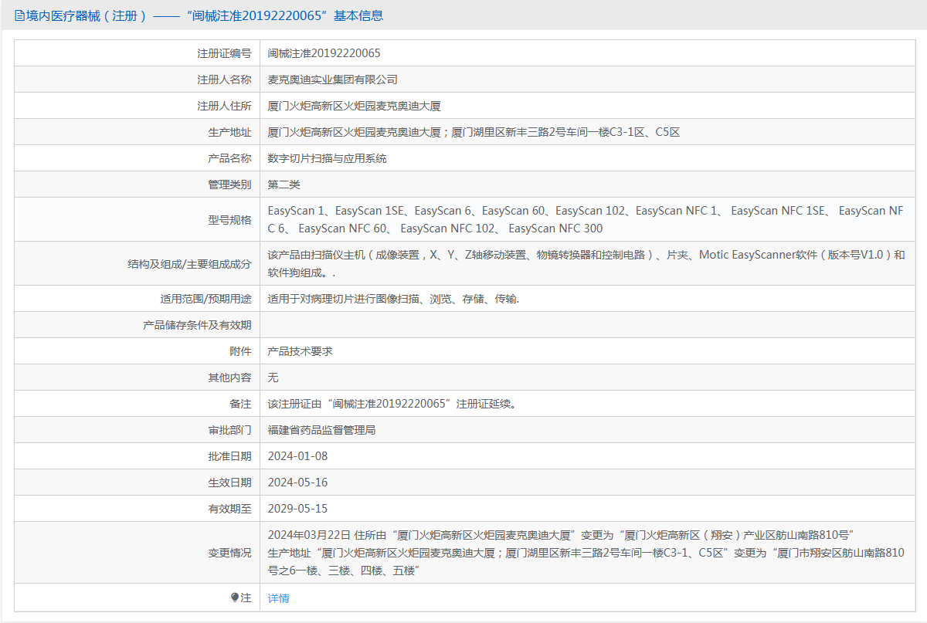The image size is (927, 623).
Task: Click approval date 2024-01-08
Action: click(x=297, y=456)
